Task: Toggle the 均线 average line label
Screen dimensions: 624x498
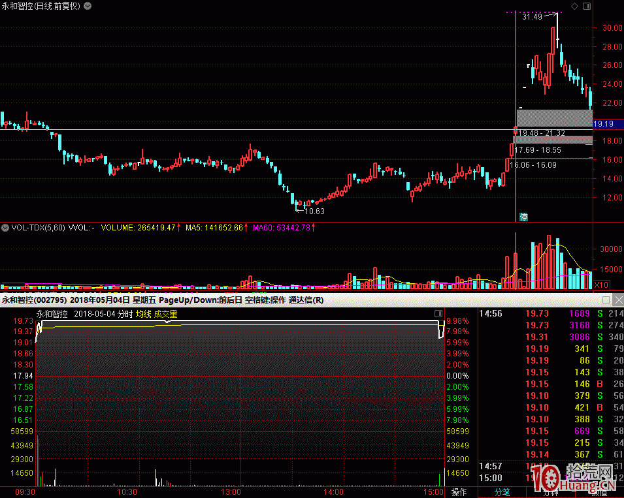Action: coord(143,314)
